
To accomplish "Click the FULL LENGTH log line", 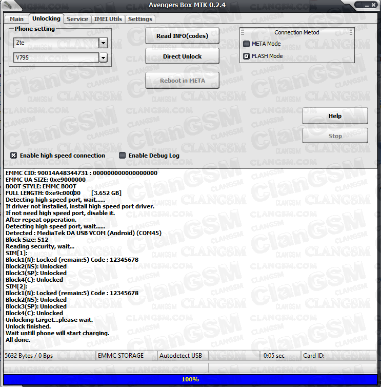I will (64, 193).
